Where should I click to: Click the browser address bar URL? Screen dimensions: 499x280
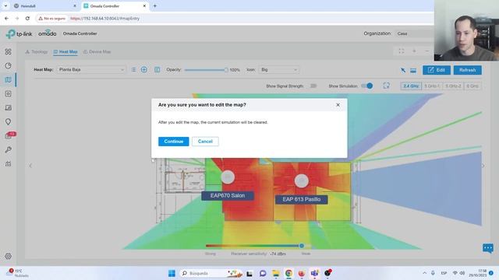pos(104,19)
